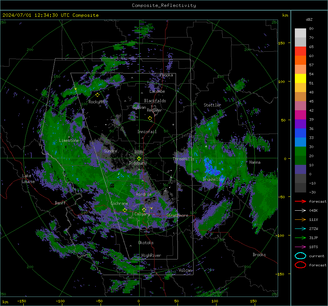Screen dimensions: 328x306
Task: Pick the dark gray -10 dBZ swatch
Action: pyautogui.click(x=300, y=188)
